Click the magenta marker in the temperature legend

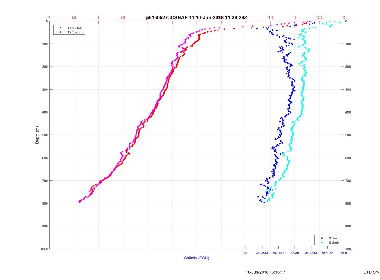pyautogui.click(x=60, y=32)
